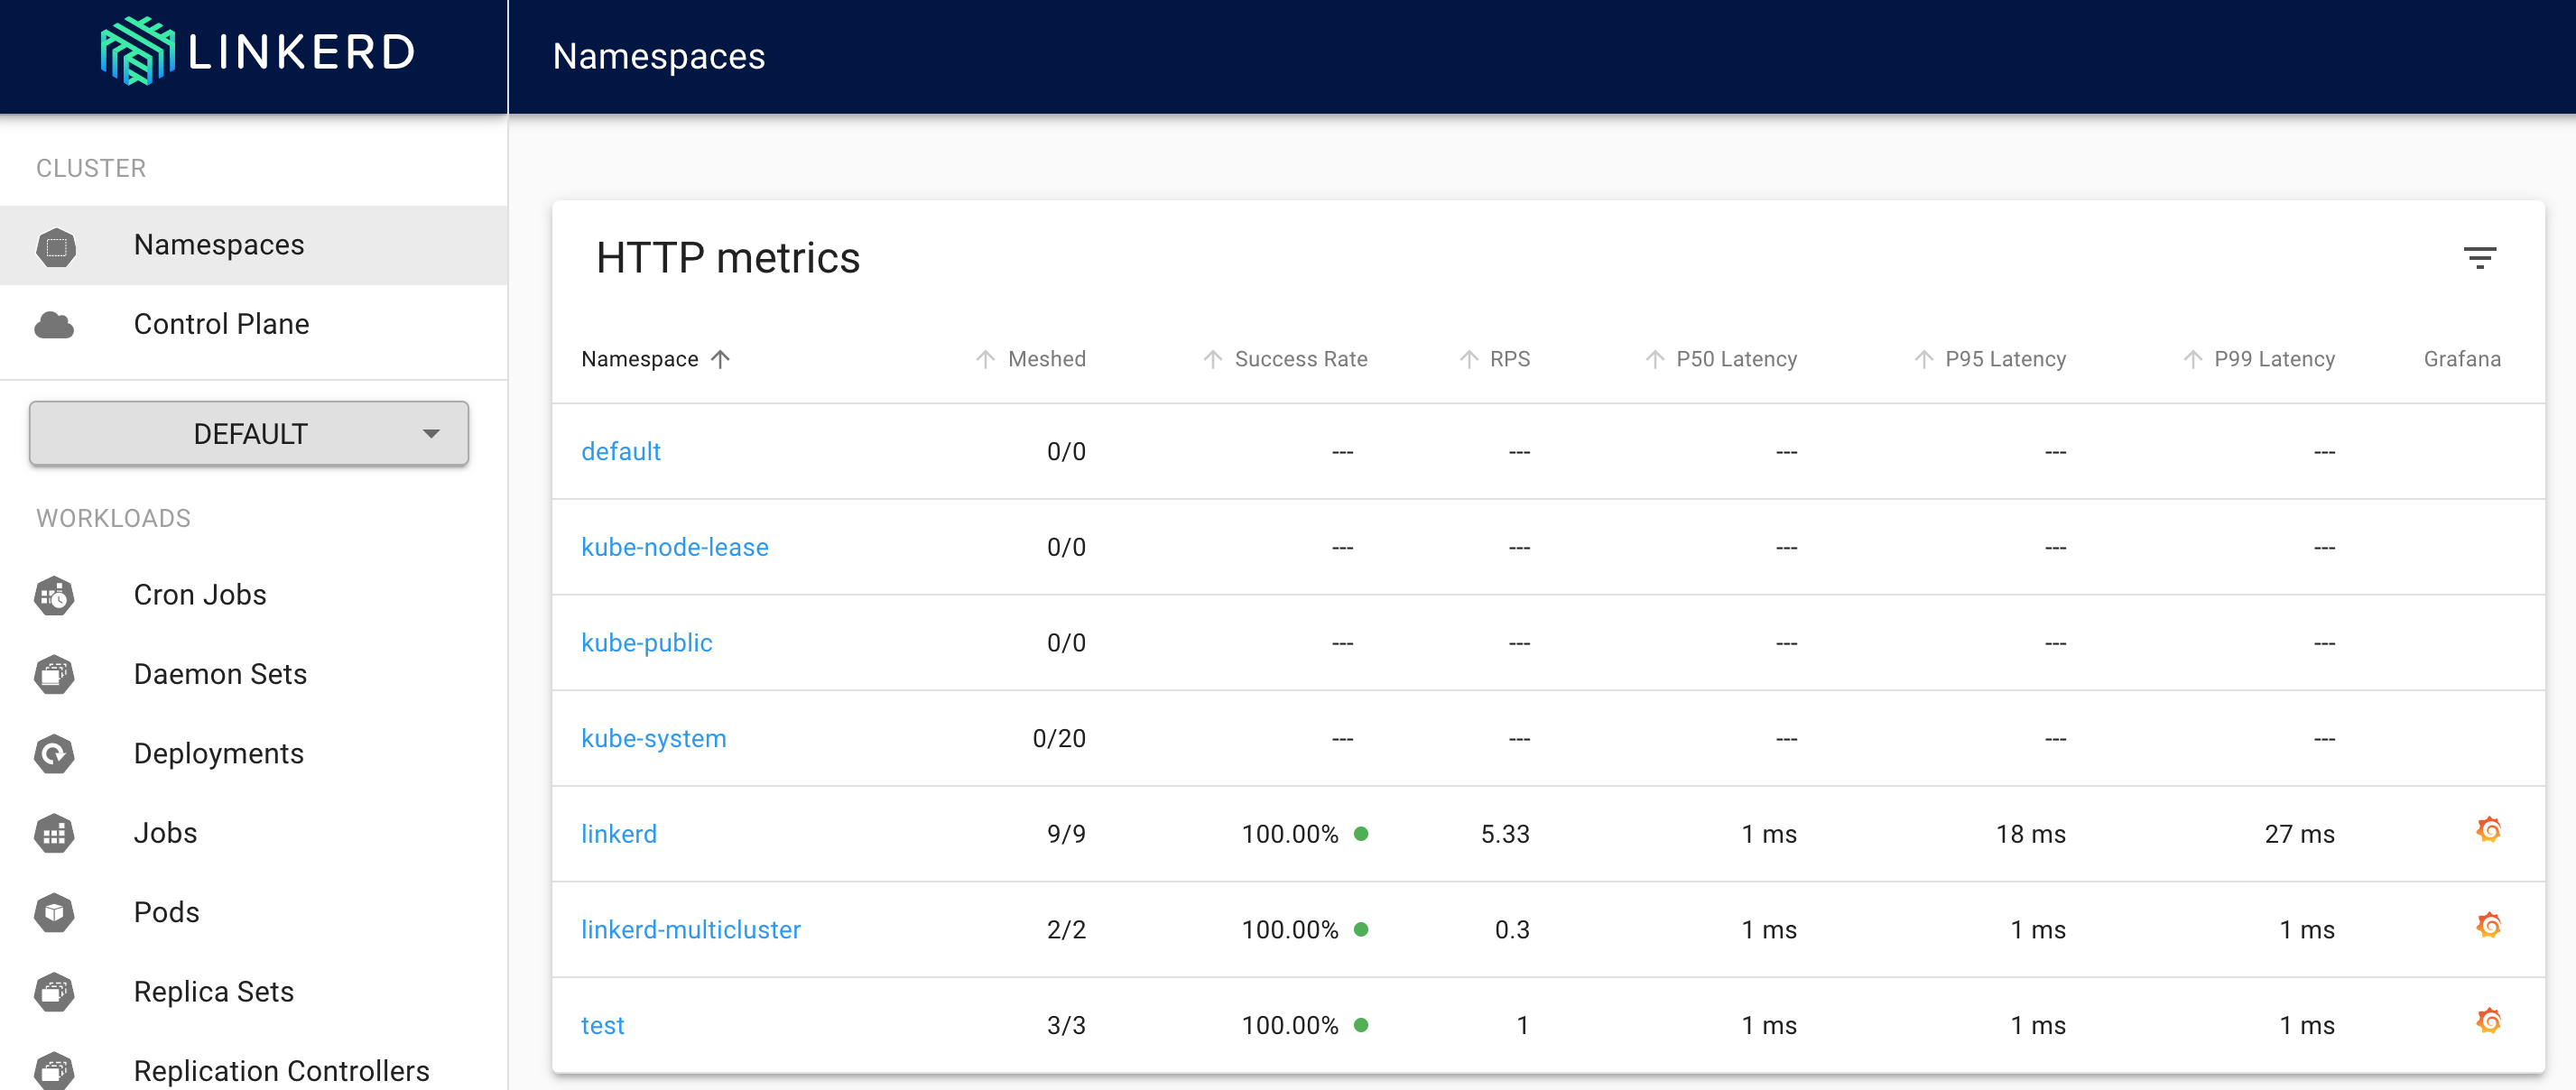The height and width of the screenshot is (1090, 2576).
Task: Click the Grafana icon in test row
Action: pyautogui.click(x=2488, y=1022)
